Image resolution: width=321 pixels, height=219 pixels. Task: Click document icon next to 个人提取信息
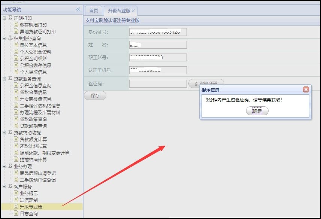(16, 72)
